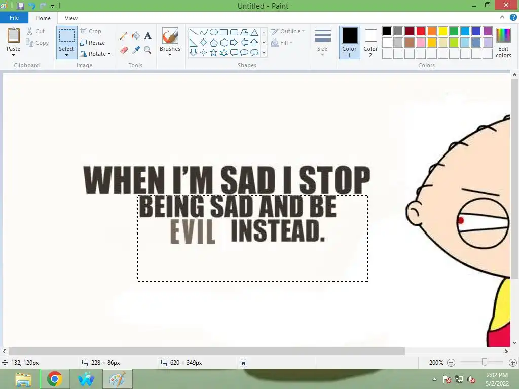The height and width of the screenshot is (389, 519).
Task: Click the Magnifier tool
Action: (x=147, y=50)
